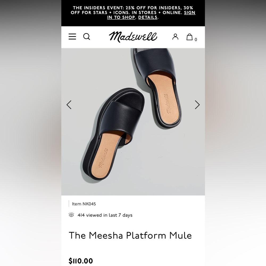
Task: View the shopping bag
Action: coord(190,37)
